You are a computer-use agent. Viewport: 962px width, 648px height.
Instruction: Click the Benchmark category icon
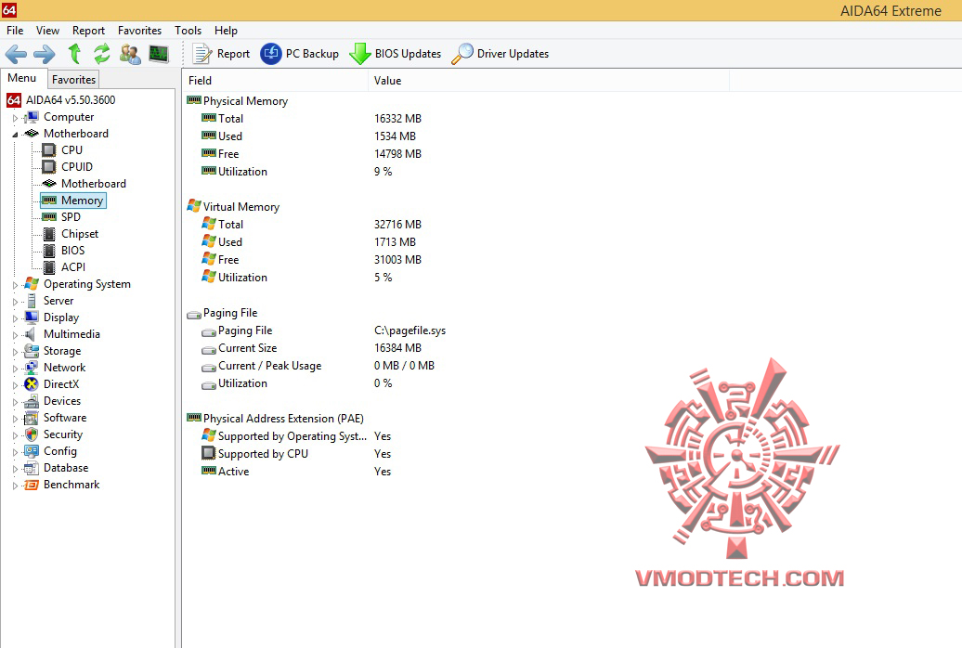coord(32,485)
